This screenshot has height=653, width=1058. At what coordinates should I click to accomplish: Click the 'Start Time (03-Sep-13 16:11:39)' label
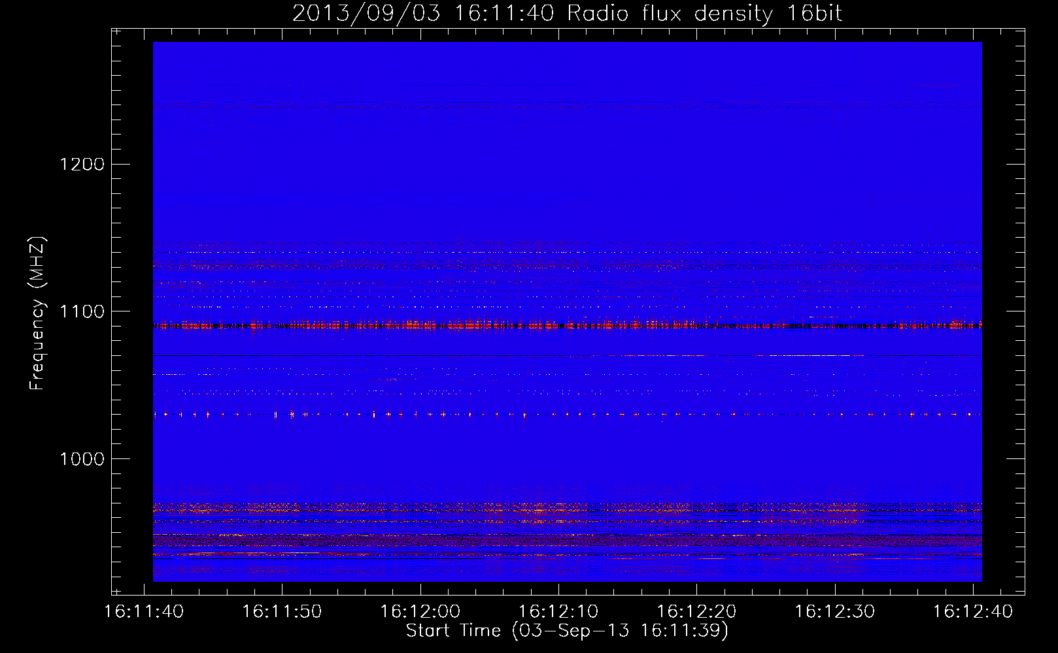[567, 631]
